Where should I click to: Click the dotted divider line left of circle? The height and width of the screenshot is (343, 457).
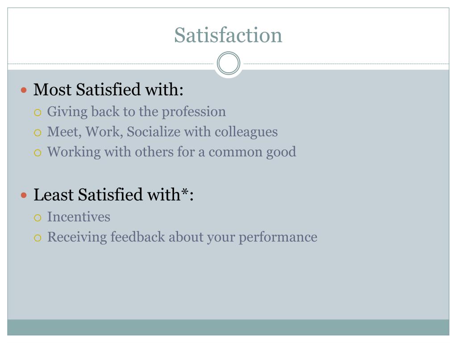point(111,63)
